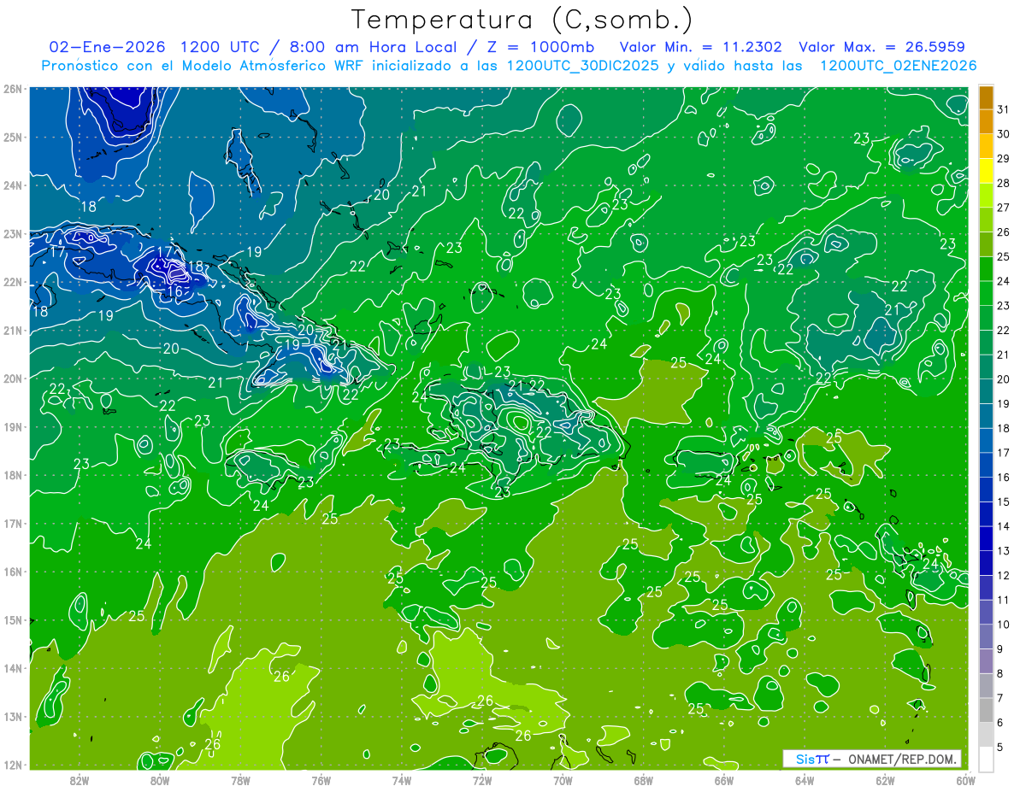
Task: Click the 76W longitude axis label
Action: pyautogui.click(x=321, y=780)
